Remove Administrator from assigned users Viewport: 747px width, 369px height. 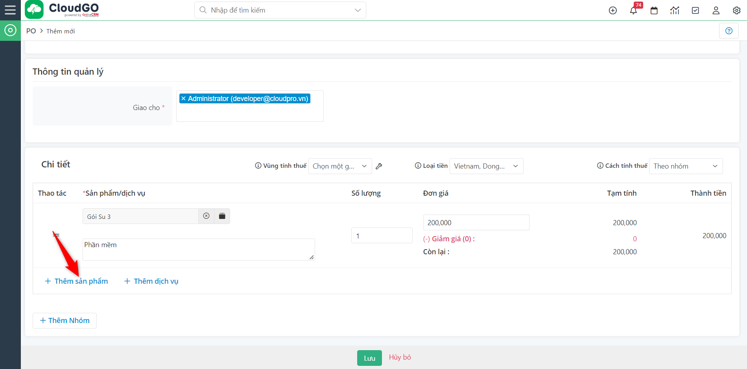[x=183, y=99]
